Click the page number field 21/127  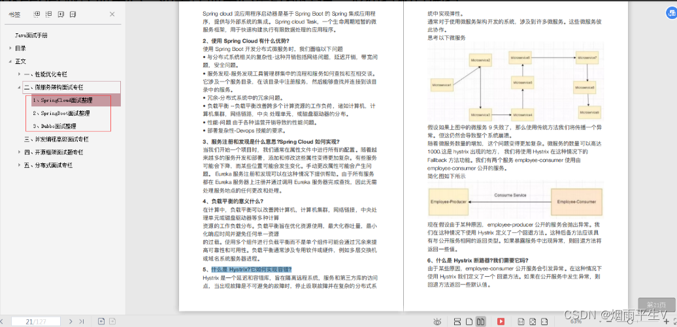click(x=36, y=321)
